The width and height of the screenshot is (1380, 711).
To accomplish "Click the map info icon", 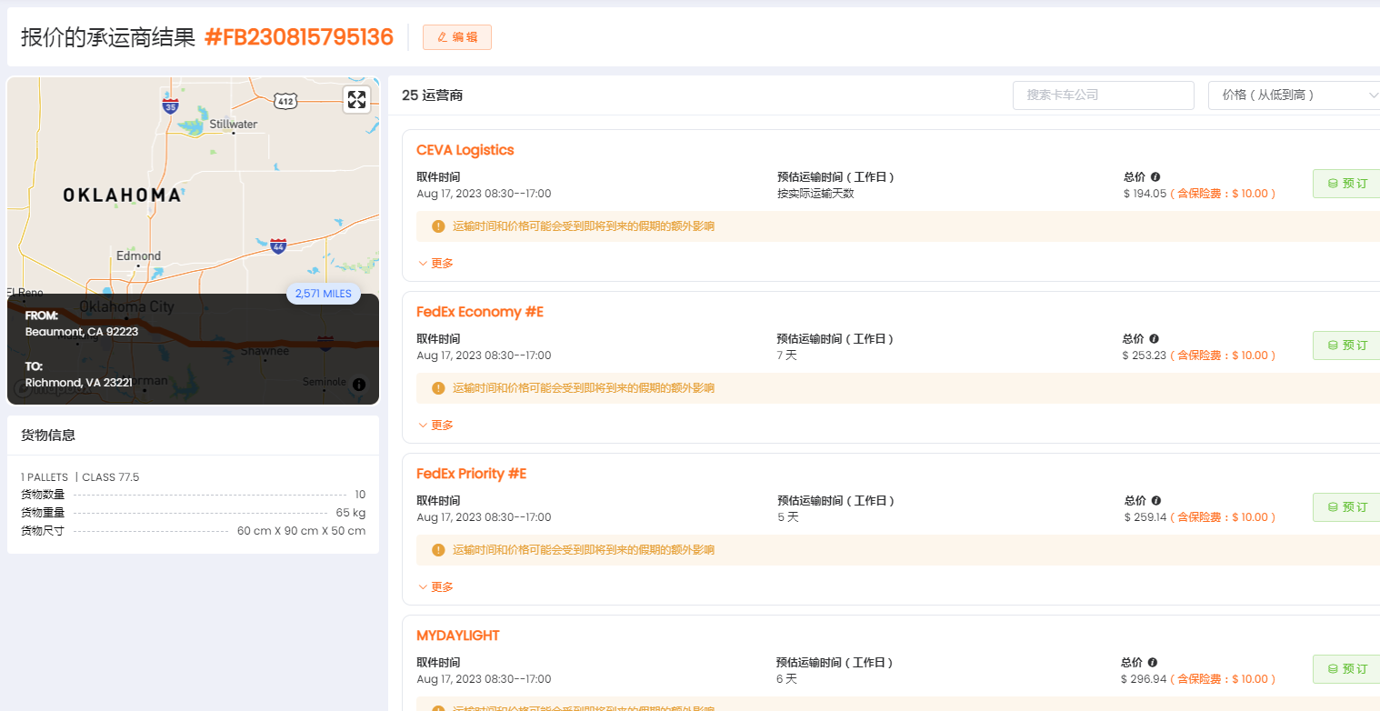I will (x=359, y=385).
